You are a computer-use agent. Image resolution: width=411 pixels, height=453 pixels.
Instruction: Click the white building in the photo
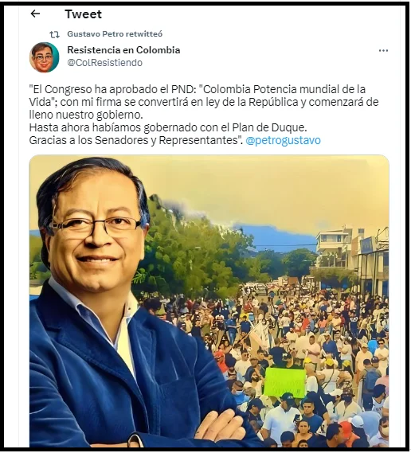[x=335, y=248]
